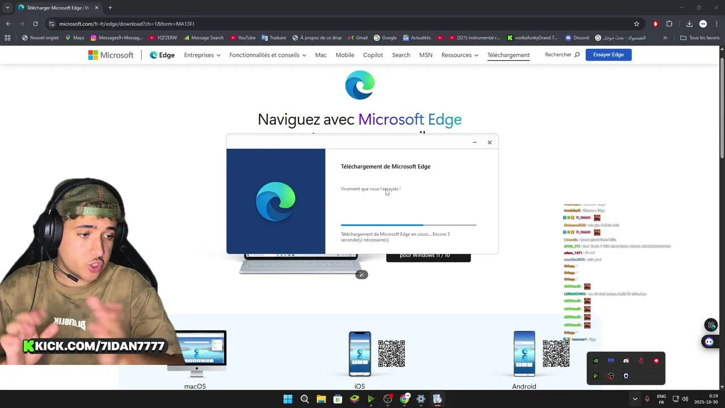Open the Copilot menu item

tap(373, 55)
